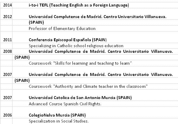Click "Professor of Elementary Education" line
Image resolution: width=178 pixels, height=124 pixels.
tap(62, 28)
